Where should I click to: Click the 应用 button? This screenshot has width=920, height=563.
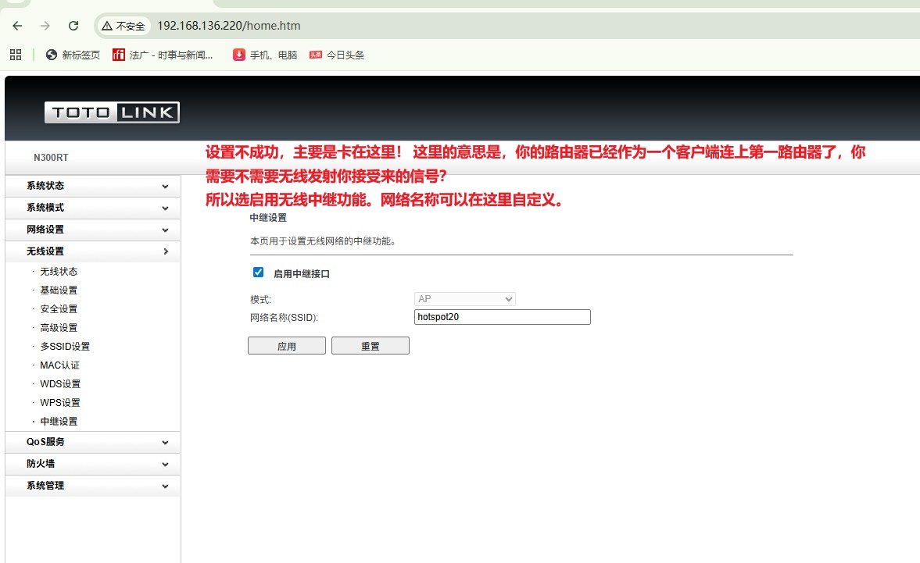tap(286, 346)
